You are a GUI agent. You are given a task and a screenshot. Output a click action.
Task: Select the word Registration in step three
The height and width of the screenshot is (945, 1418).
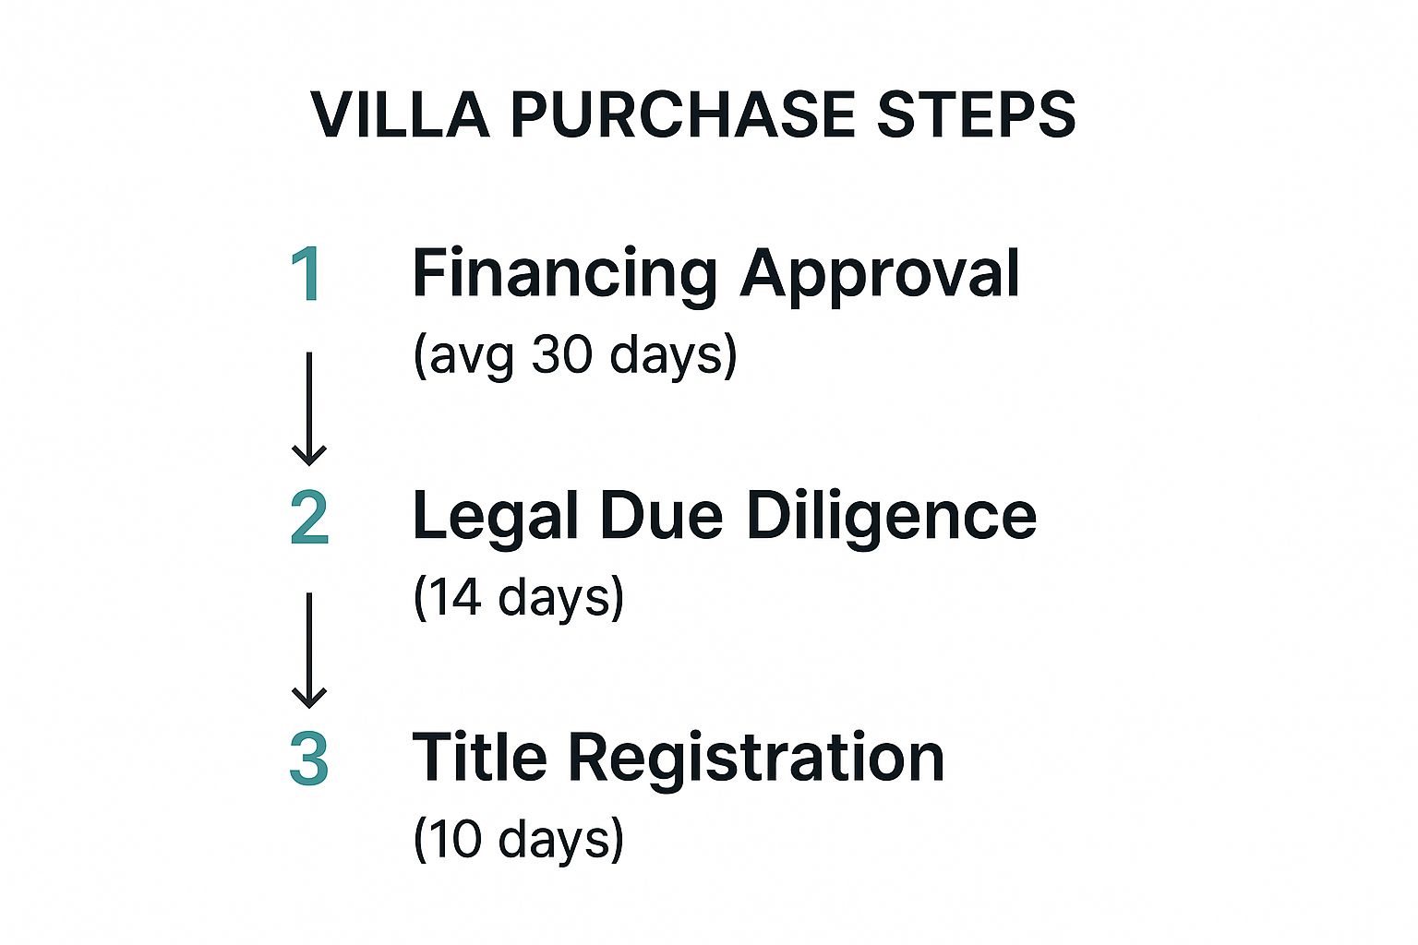coord(756,758)
